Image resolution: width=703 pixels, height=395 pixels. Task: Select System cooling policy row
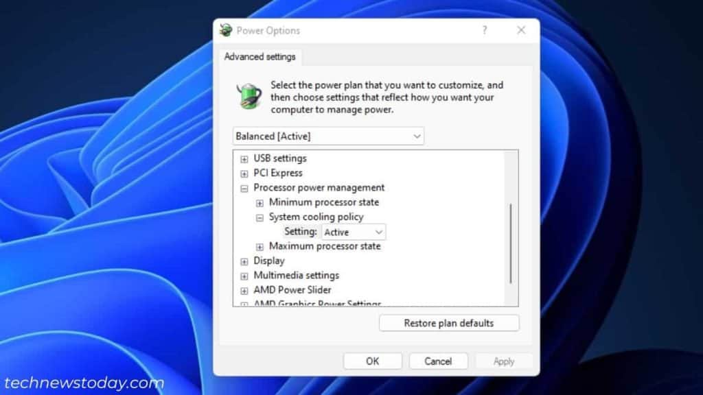pyautogui.click(x=316, y=217)
